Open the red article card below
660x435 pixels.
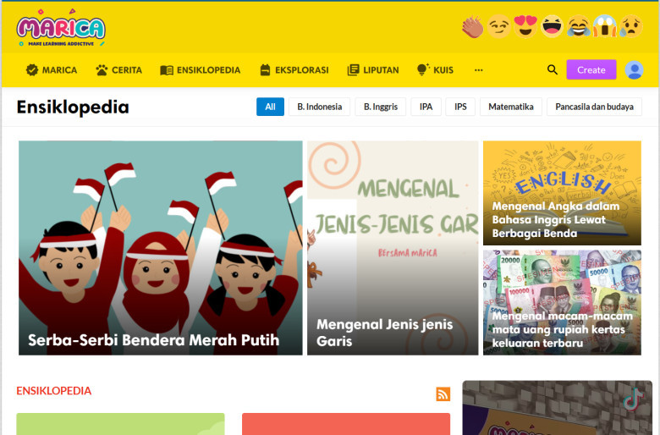346,424
